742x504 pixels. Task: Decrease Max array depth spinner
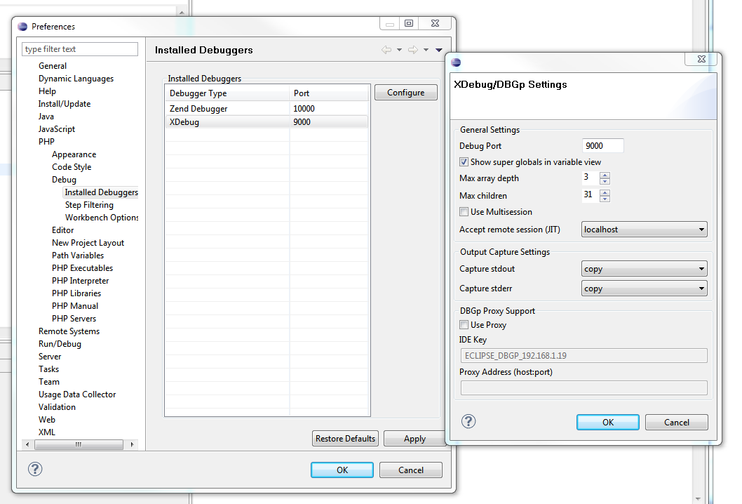[605, 181]
